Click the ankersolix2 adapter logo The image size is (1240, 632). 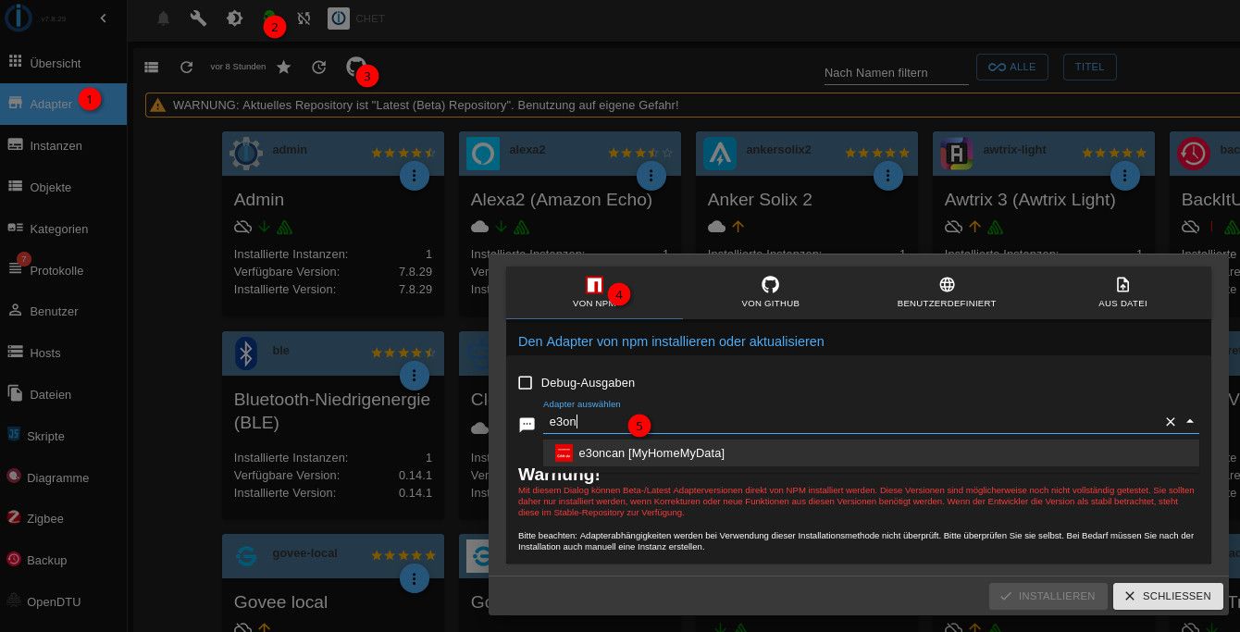pyautogui.click(x=720, y=153)
